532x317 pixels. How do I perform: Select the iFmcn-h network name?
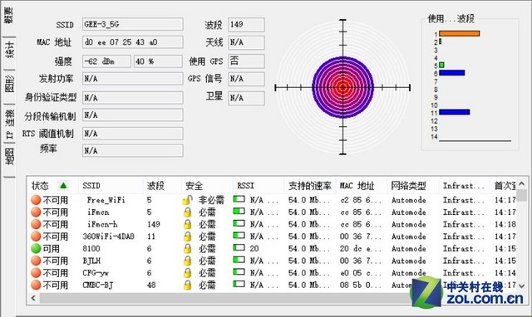tap(102, 224)
